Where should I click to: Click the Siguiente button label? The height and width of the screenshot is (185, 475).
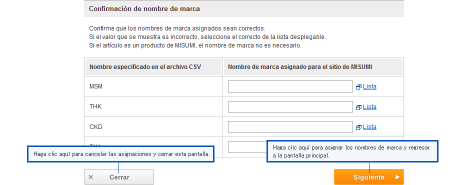[x=368, y=177]
